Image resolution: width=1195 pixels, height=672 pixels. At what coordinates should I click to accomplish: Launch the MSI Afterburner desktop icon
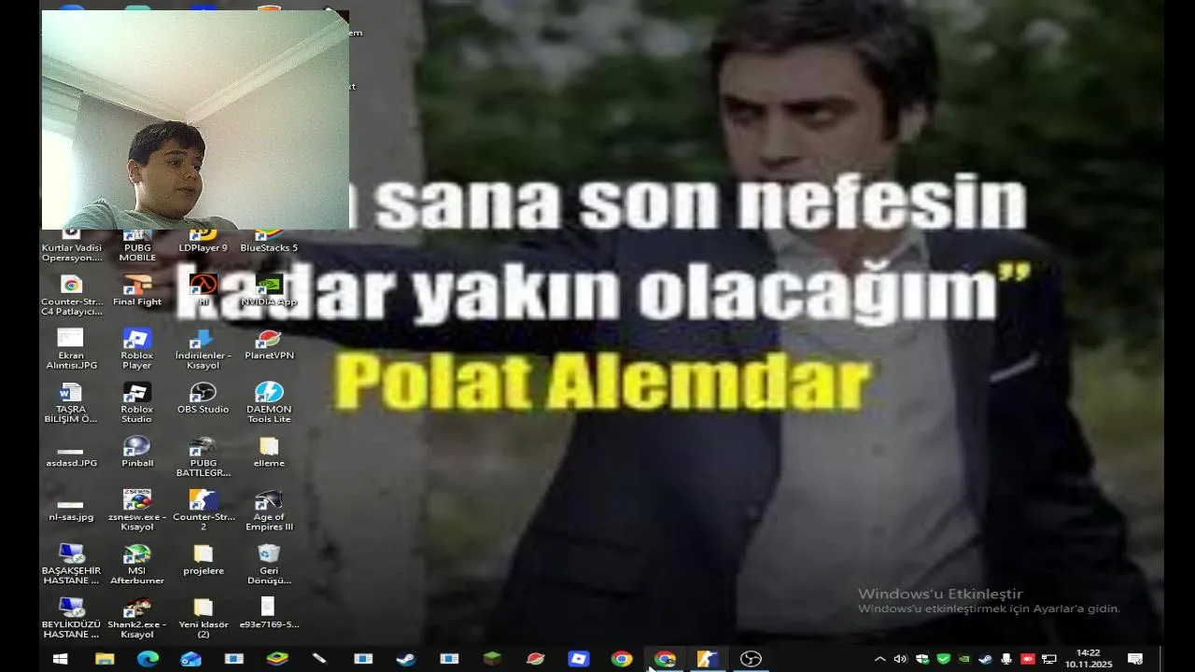coord(137,564)
